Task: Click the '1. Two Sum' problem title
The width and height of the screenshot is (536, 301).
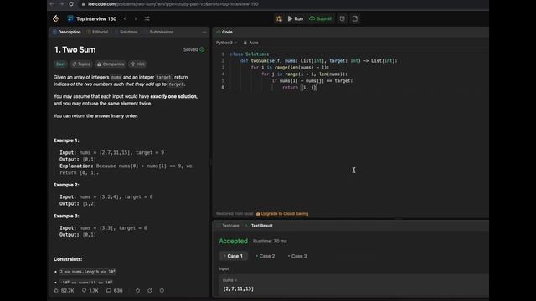Action: coord(75,50)
